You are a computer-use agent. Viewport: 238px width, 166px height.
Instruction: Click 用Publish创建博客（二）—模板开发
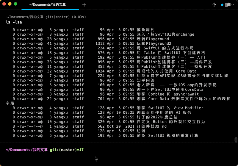[174, 66]
